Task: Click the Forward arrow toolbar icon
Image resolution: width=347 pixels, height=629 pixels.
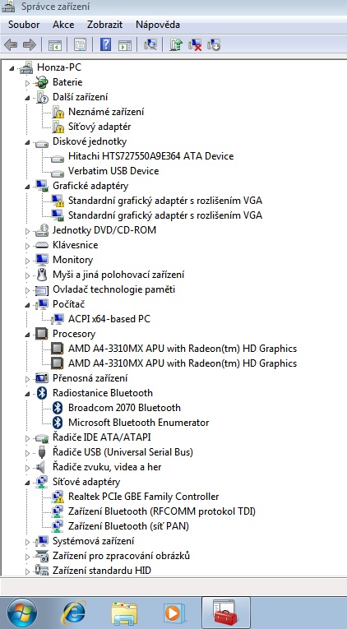Action: point(30,44)
